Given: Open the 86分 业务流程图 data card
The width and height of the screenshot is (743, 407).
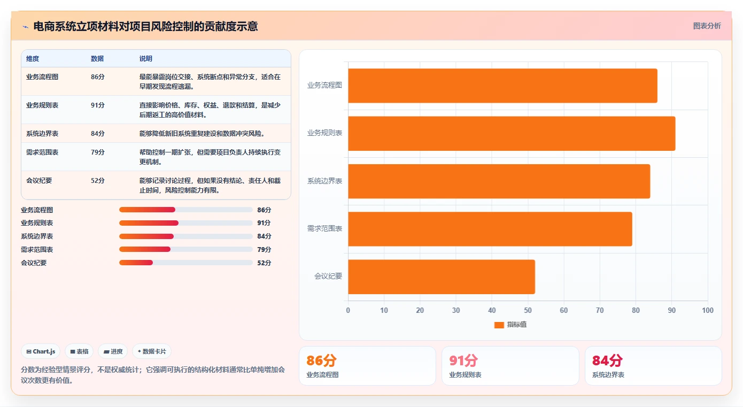Looking at the screenshot, I should pyautogui.click(x=367, y=366).
